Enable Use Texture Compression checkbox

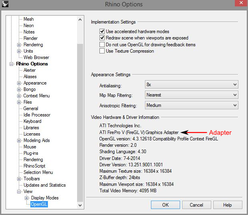click(x=102, y=51)
